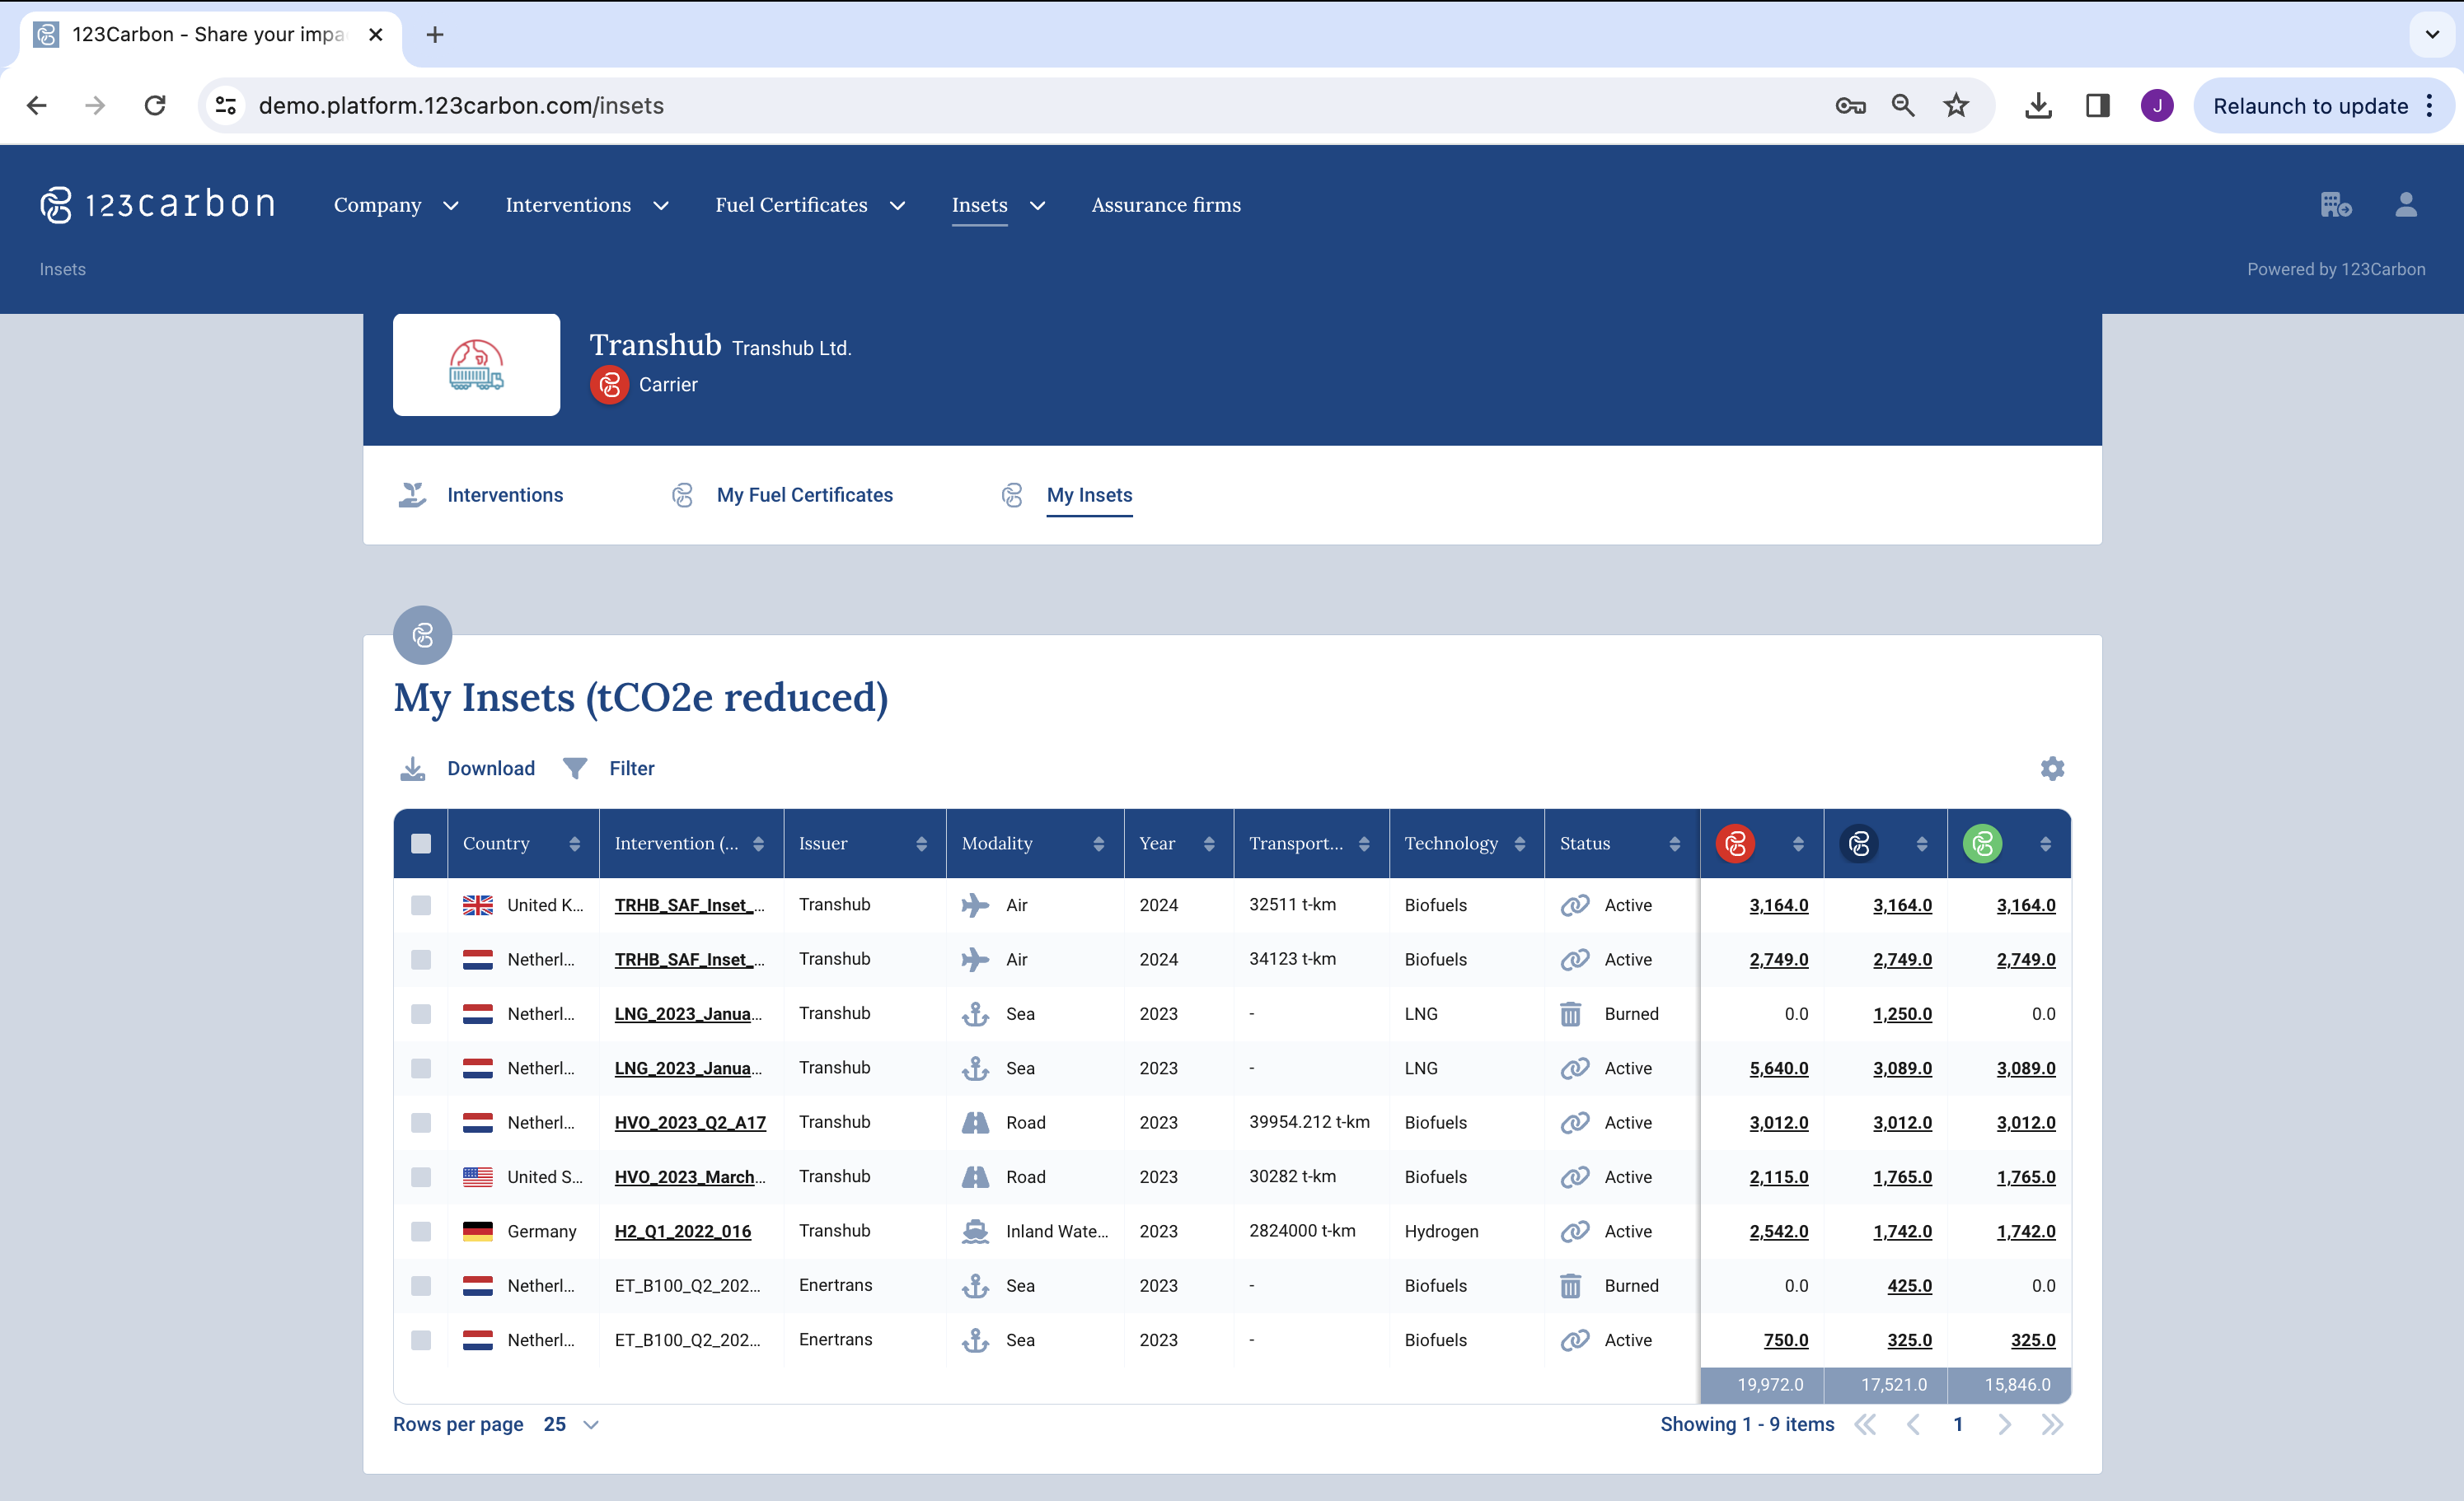The image size is (2464, 1501).
Task: Switch to My Fuel Certificates tab
Action: 805,495
